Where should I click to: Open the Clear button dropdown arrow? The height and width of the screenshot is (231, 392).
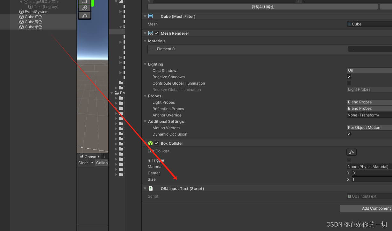click(x=92, y=163)
